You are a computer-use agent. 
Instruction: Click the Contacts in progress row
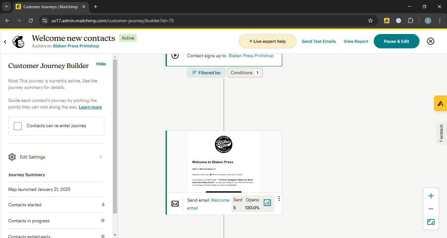tap(56, 221)
